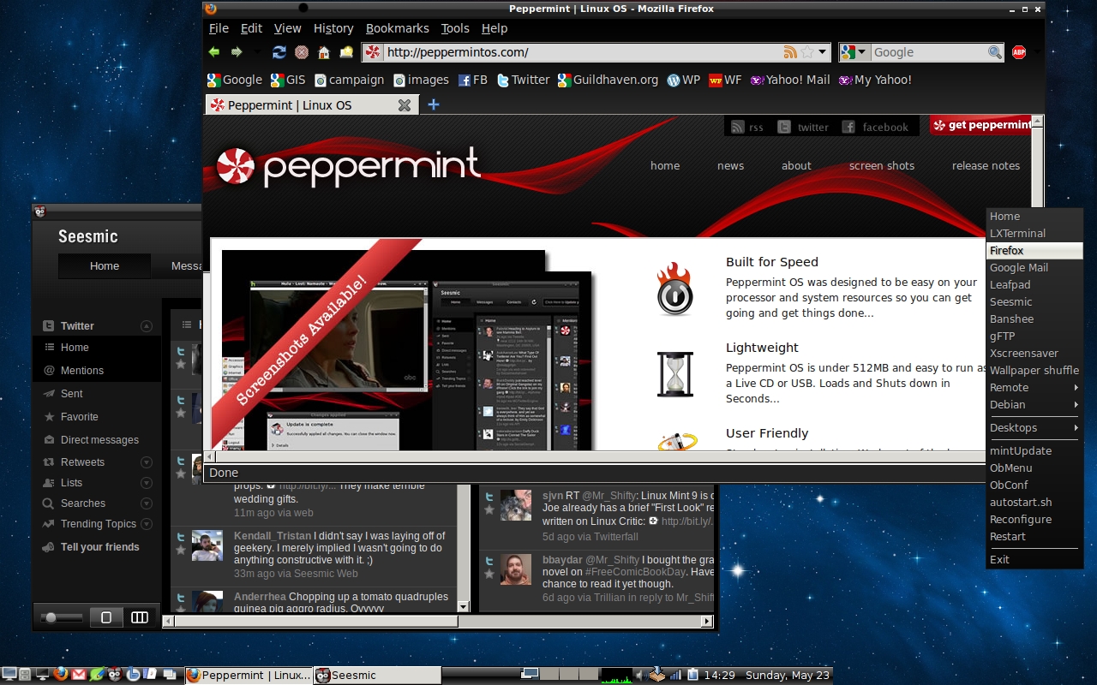
Task: Click the hourglass icon beside Lightweight
Action: pyautogui.click(x=674, y=374)
